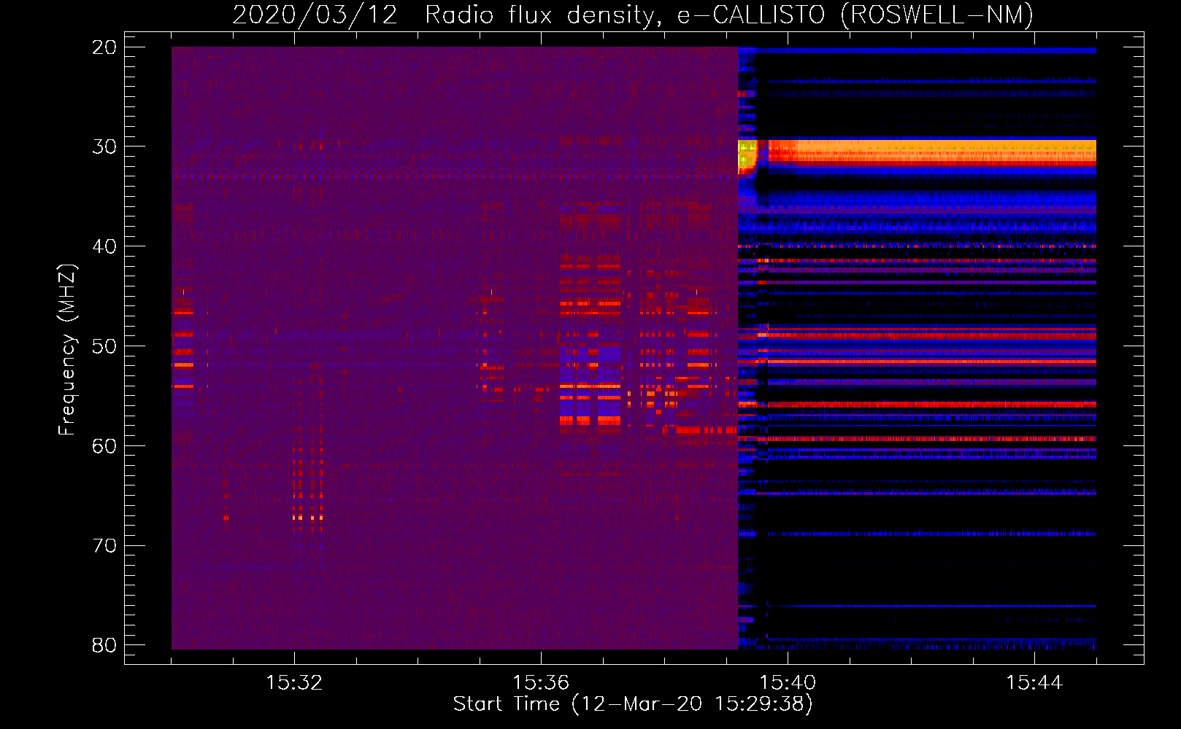Click the 15:44 time tick label
The height and width of the screenshot is (729, 1181).
point(1034,682)
